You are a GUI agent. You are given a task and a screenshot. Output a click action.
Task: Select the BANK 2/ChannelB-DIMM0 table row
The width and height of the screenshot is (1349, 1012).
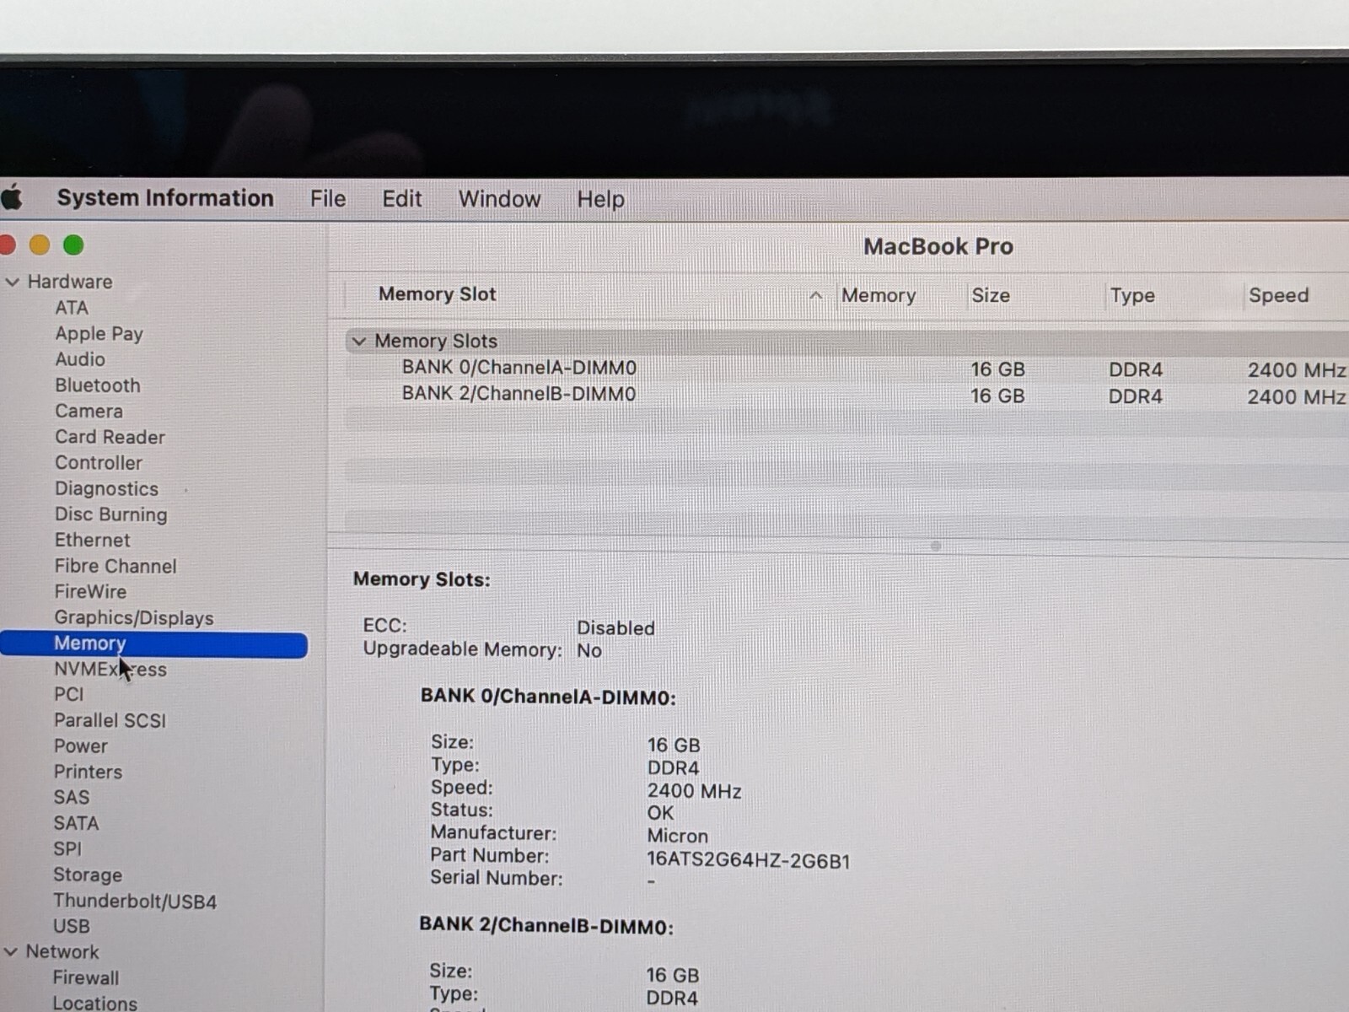(x=846, y=395)
